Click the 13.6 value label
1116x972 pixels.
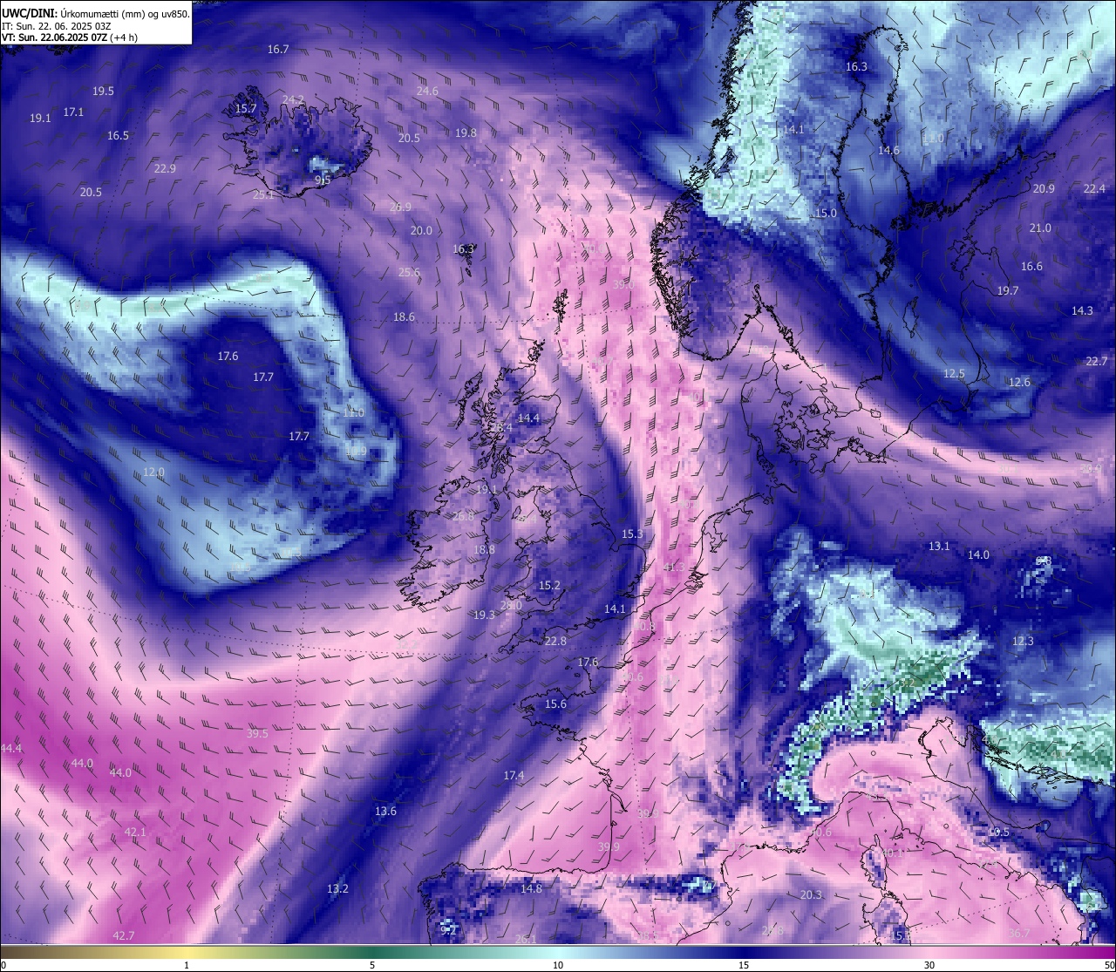(x=385, y=811)
